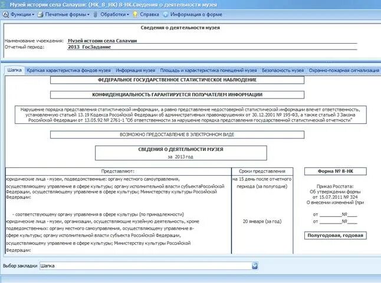Open Площадь и характеристика помещений музея tab
Image resolution: width=381 pixels, height=283 pixels.
[208, 70]
